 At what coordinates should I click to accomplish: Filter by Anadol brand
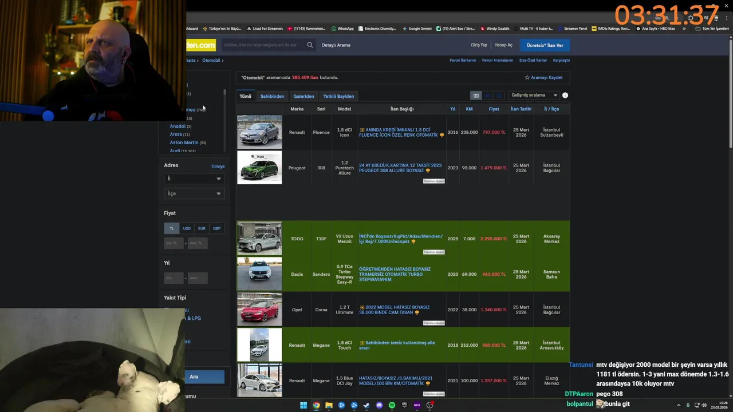(x=178, y=126)
